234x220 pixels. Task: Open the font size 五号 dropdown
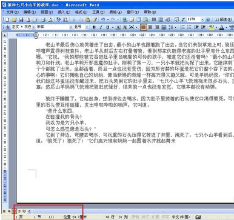[x=87, y=27]
